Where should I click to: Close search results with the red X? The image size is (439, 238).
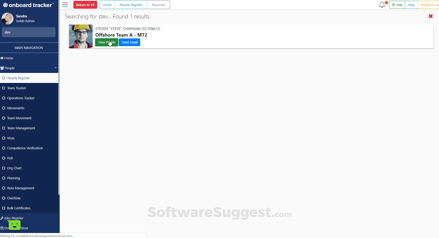(x=431, y=16)
